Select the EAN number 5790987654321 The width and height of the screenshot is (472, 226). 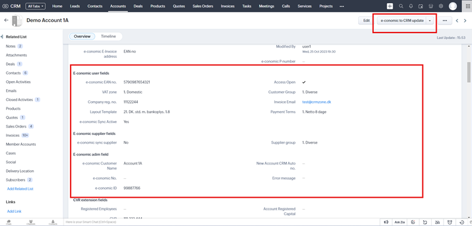coord(137,82)
